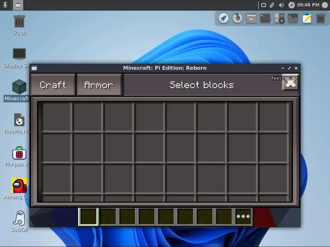Screen dimensions: 330x247
Task: Open the Minecraft window menu icon in titlebar
Action: (x=34, y=68)
